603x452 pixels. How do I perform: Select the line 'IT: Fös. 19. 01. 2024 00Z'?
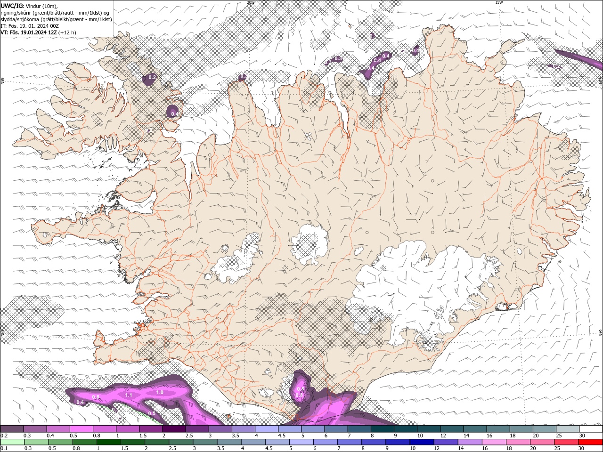[x=30, y=26]
